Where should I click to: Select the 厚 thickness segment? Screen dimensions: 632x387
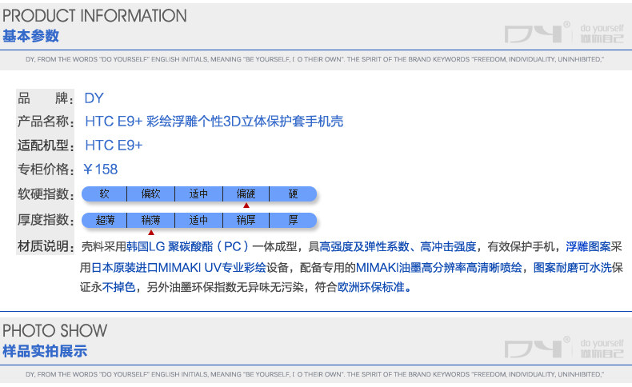click(x=293, y=220)
